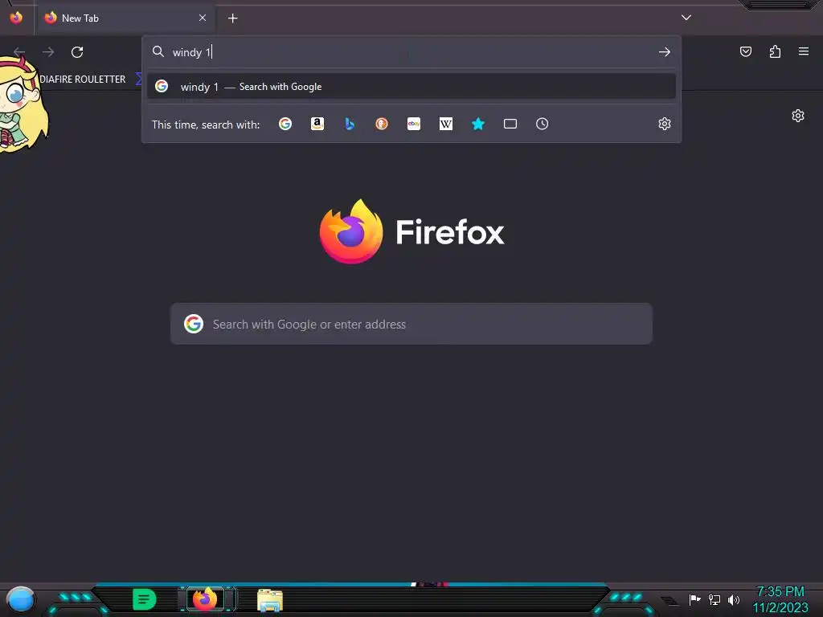Open Firefox View pinned tab icon
The image size is (823, 617).
click(16, 18)
